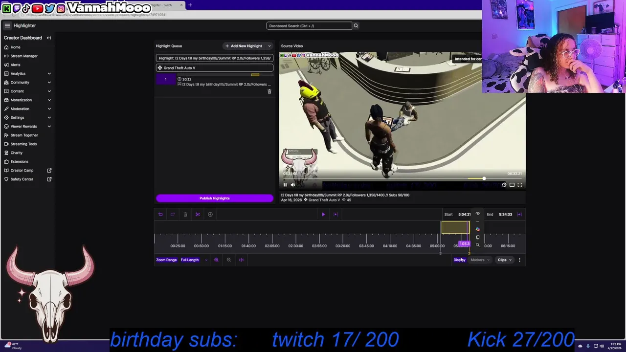Undo the last timeline edit
626x352 pixels.
pos(160,214)
